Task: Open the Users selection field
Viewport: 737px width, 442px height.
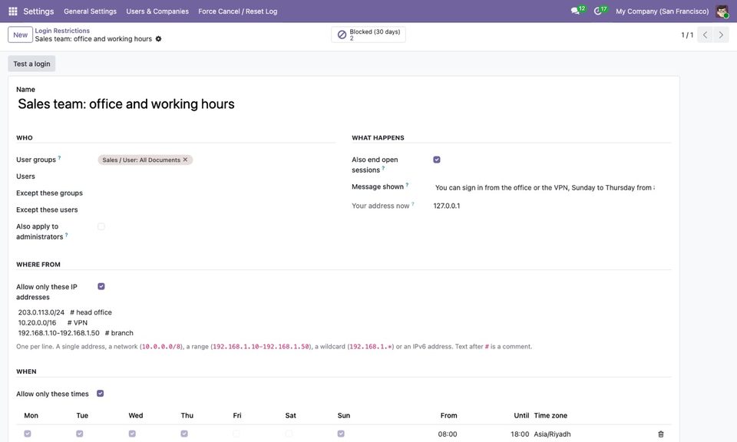Action: pos(216,176)
